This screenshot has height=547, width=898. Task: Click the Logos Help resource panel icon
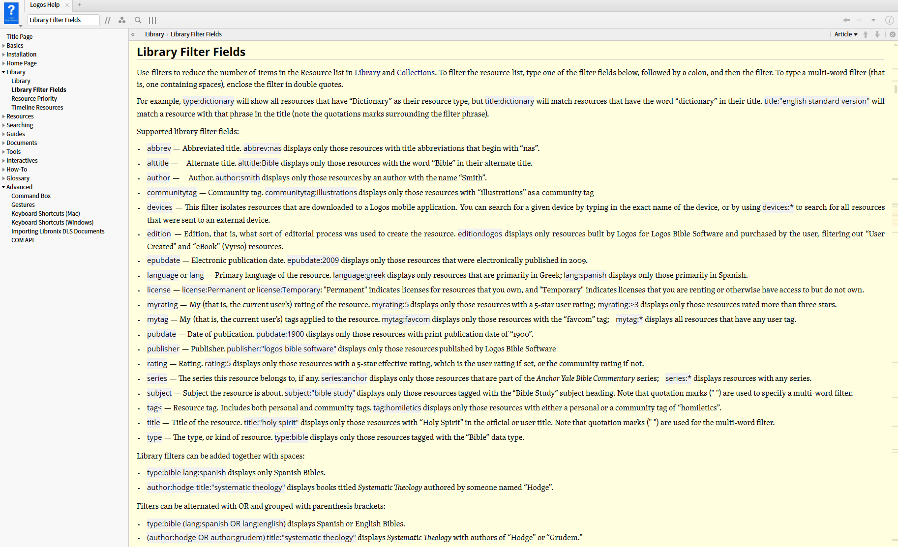[x=11, y=13]
